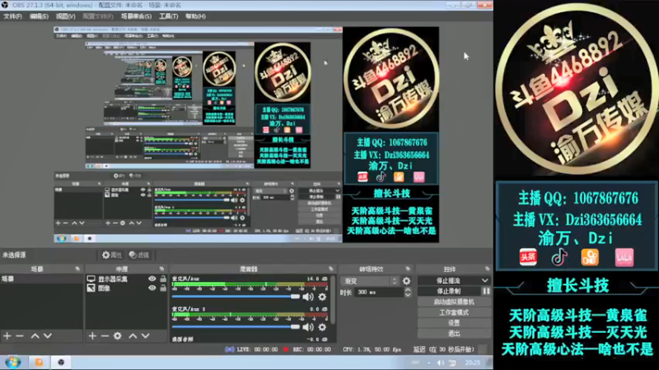Click the 时长 300 ms duration field

coord(379,293)
